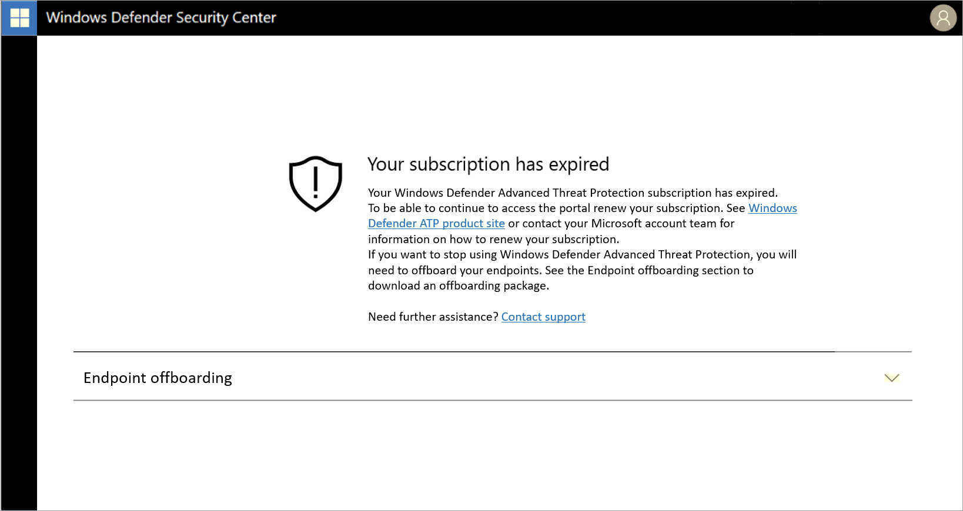The height and width of the screenshot is (511, 963).
Task: Click the Windows Defender Security Center title
Action: point(161,18)
